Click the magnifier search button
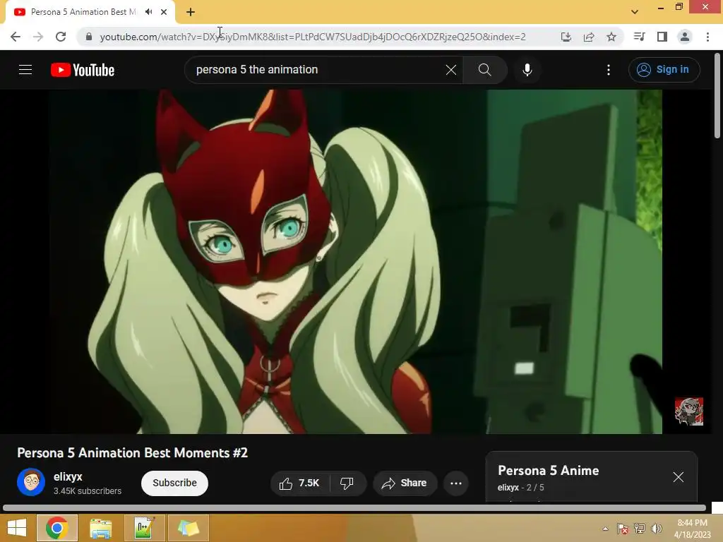The image size is (723, 542). (484, 70)
